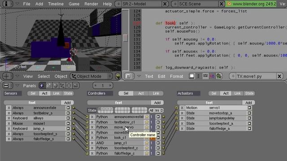The image size is (287, 161).
Task: Expand the jumptojumpdelay actuator details
Action: [249, 118]
